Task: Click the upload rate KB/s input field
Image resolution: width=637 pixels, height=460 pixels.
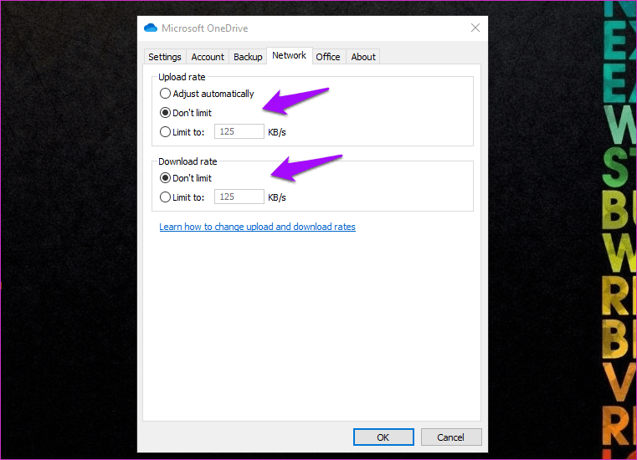Action: (x=239, y=131)
